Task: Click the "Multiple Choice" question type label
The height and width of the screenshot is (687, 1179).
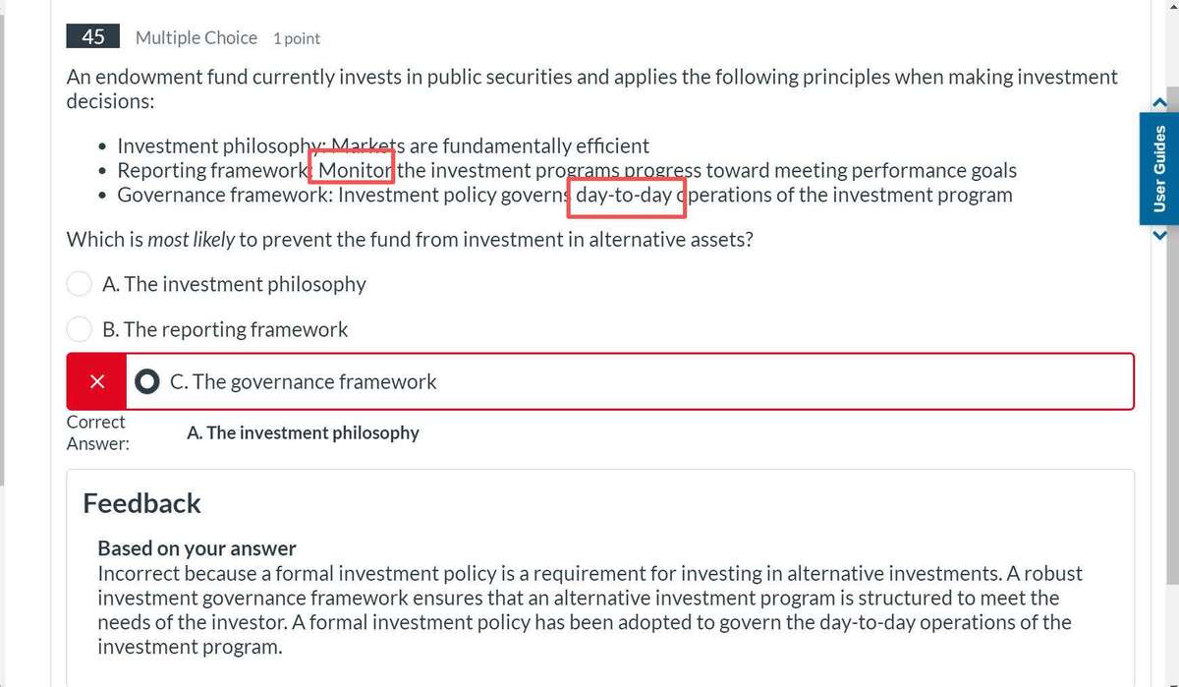Action: (196, 38)
